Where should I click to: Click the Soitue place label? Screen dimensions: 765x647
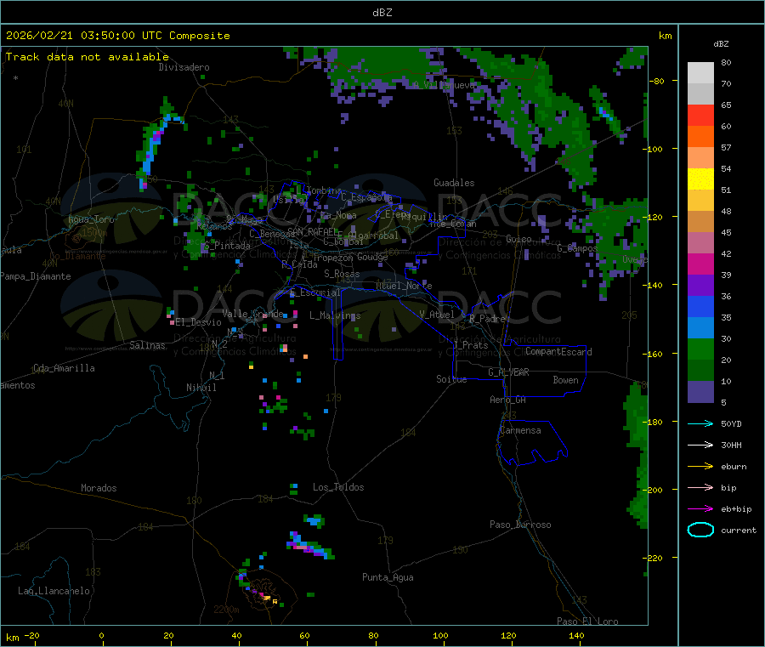(451, 379)
